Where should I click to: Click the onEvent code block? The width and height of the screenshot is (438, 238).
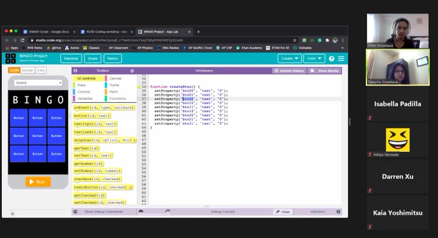[x=104, y=107]
